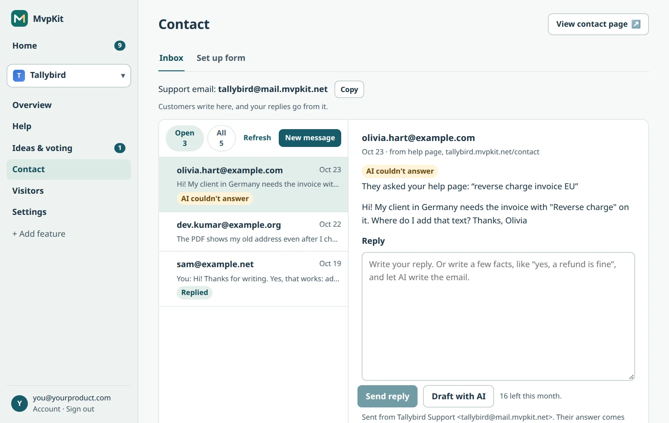The image size is (669, 423).
Task: Click the Tallybird 'T' project icon
Action: pyautogui.click(x=19, y=75)
